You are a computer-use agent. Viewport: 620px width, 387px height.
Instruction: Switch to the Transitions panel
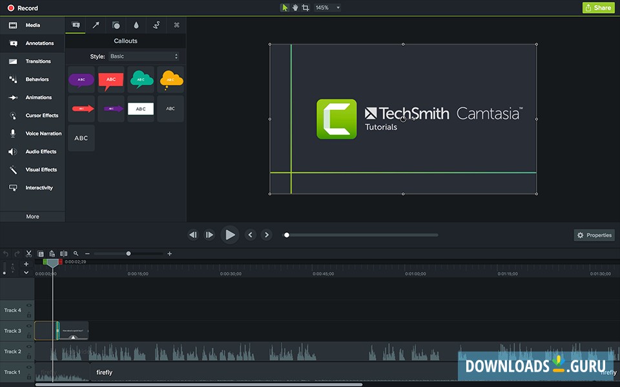(x=32, y=61)
